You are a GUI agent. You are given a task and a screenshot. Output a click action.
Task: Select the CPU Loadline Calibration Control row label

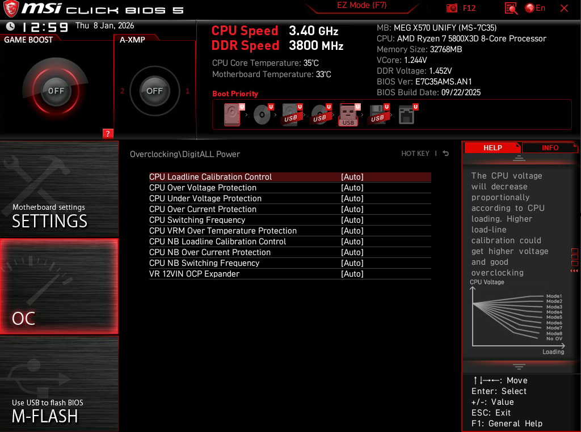210,177
